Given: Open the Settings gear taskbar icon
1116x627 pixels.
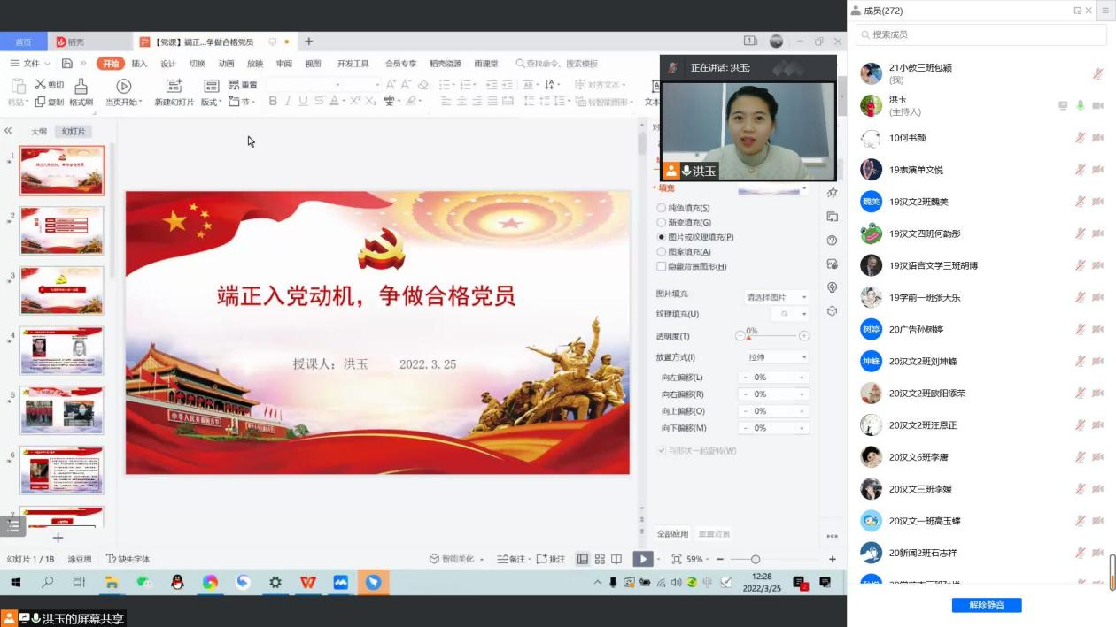Looking at the screenshot, I should point(275,582).
